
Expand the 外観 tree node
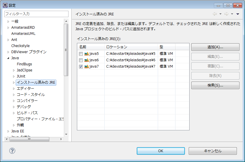pyautogui.click(x=14, y=125)
